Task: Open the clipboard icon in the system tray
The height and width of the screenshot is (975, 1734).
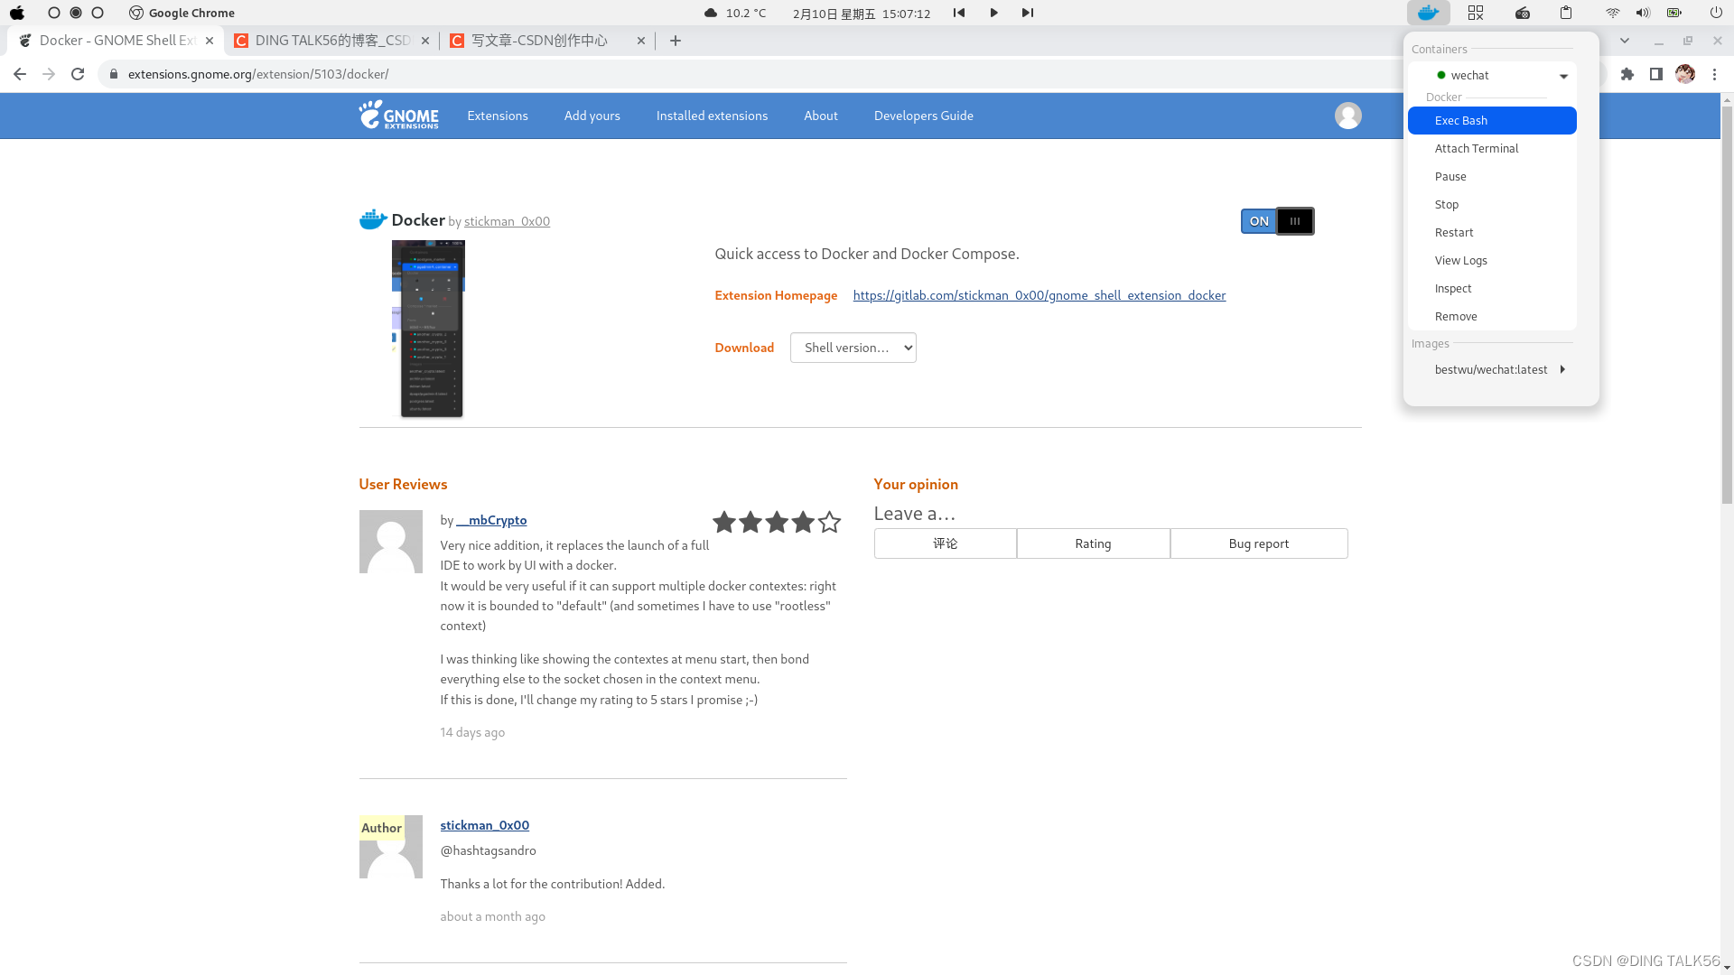Action: tap(1565, 13)
